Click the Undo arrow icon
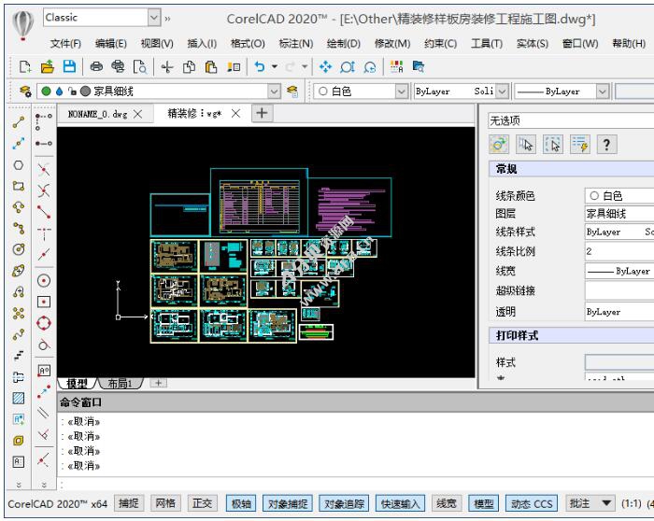 click(260, 66)
